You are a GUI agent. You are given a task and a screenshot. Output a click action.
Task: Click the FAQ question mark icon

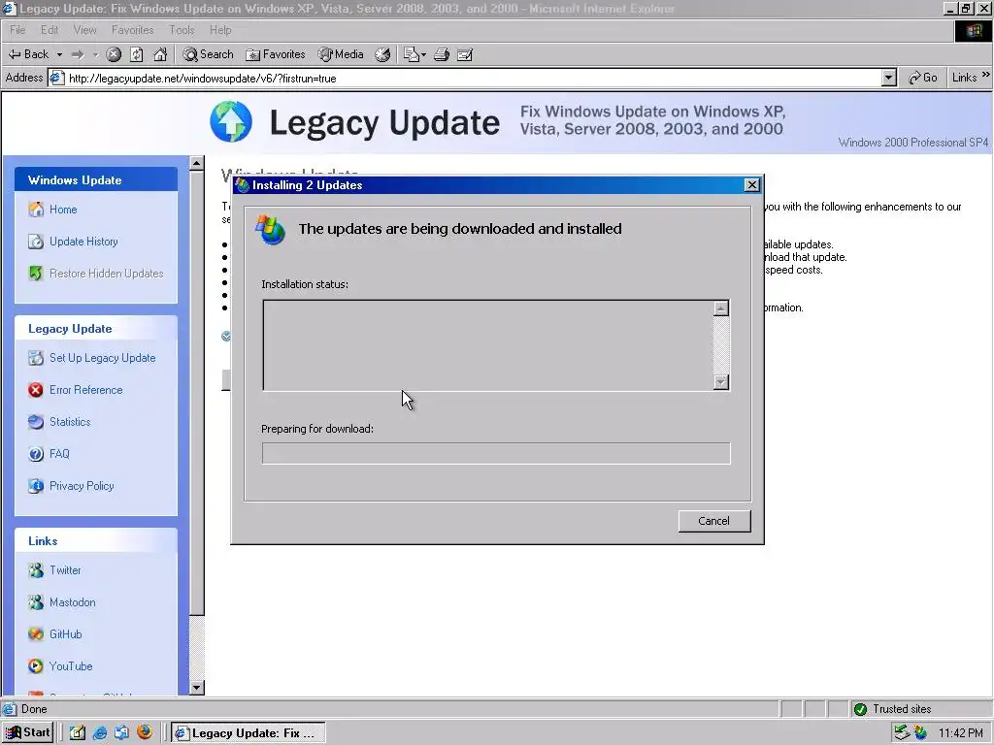point(36,454)
